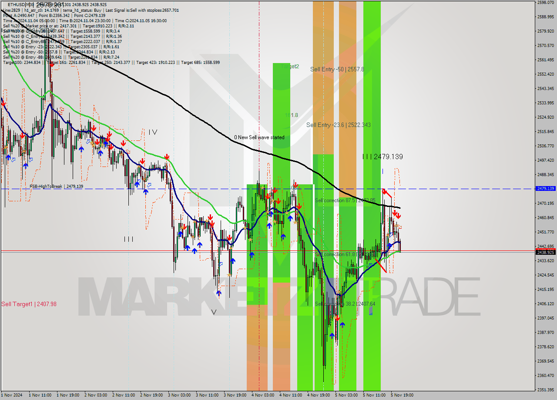Screen dimensions: 557x400
Task: Click price axis value 2406.120
Action: pos(546,303)
